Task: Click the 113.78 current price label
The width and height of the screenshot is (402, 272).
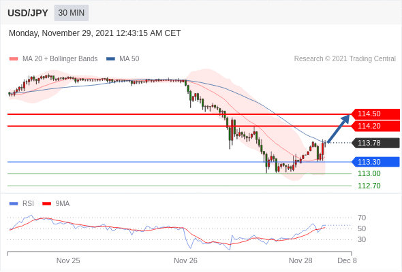Action: point(375,143)
